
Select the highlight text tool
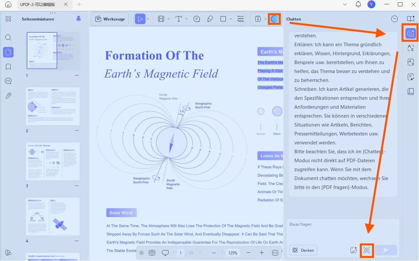161,19
